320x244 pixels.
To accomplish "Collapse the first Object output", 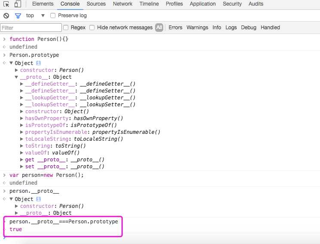I will point(11,63).
